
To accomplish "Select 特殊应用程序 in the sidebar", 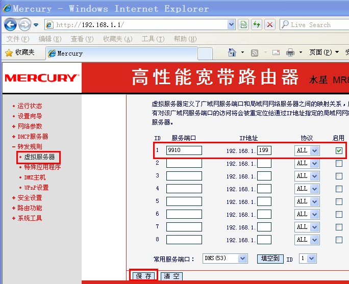I will (x=42, y=167).
